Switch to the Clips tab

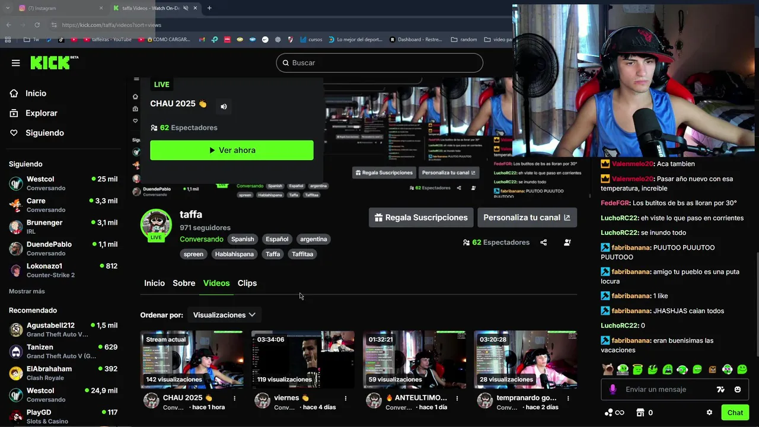point(247,283)
